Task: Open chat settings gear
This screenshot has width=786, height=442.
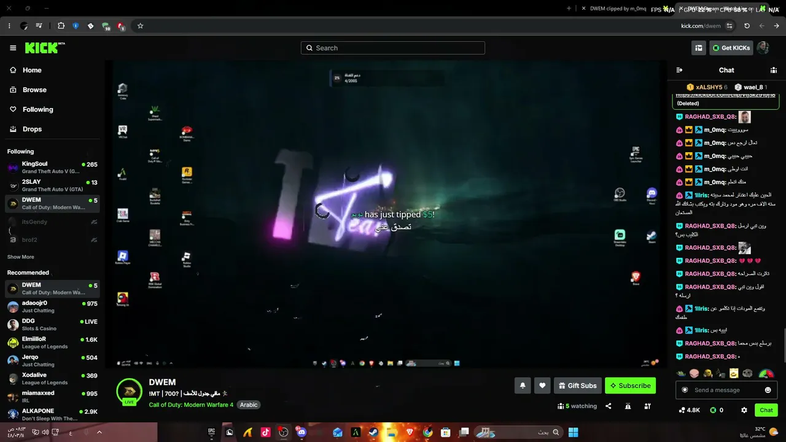Action: (744, 410)
